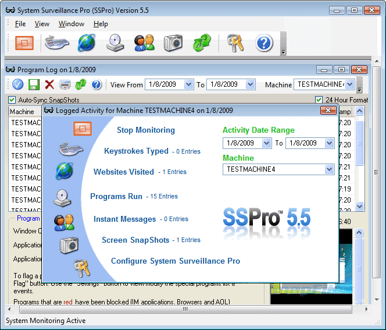Image resolution: width=386 pixels, height=330 pixels.
Task: Maximize the Program Log child window
Action: 341,70
